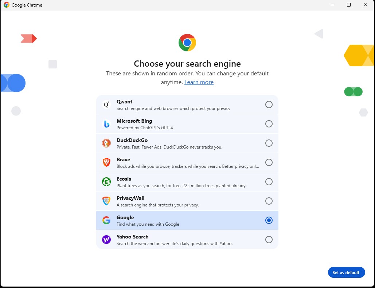Choose the Yahoo Search radio button
The width and height of the screenshot is (375, 288).
point(269,240)
